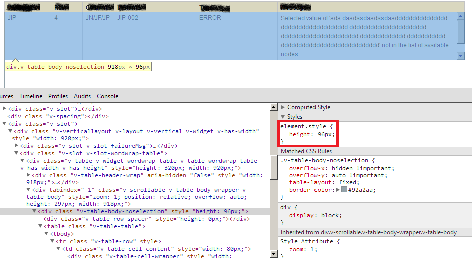Viewport: 472px width, 258px height.
Task: Expand the border-color property triangle
Action: click(x=338, y=190)
